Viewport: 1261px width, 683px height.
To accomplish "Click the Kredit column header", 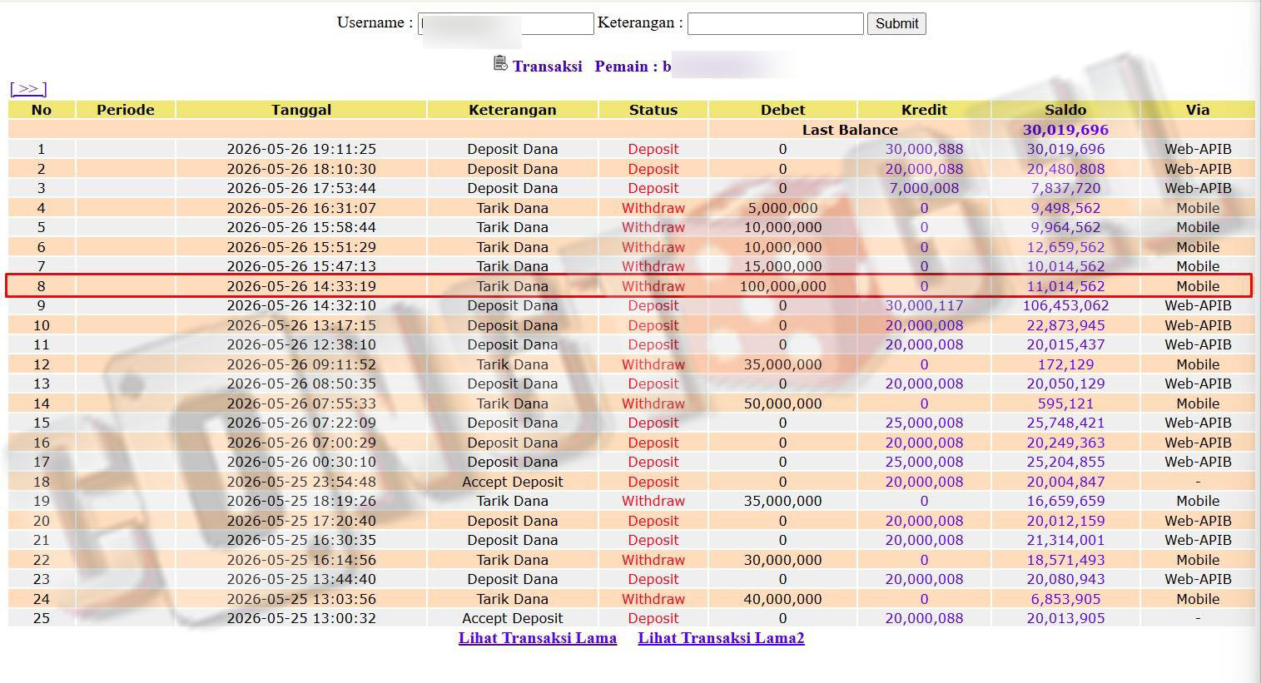I will 924,110.
